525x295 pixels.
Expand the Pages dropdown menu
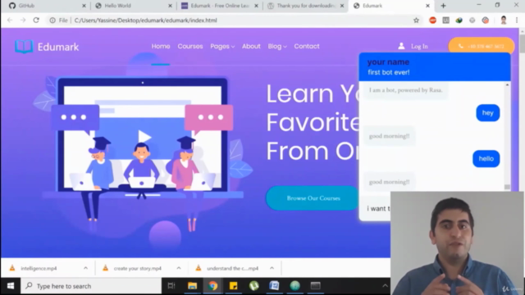222,47
